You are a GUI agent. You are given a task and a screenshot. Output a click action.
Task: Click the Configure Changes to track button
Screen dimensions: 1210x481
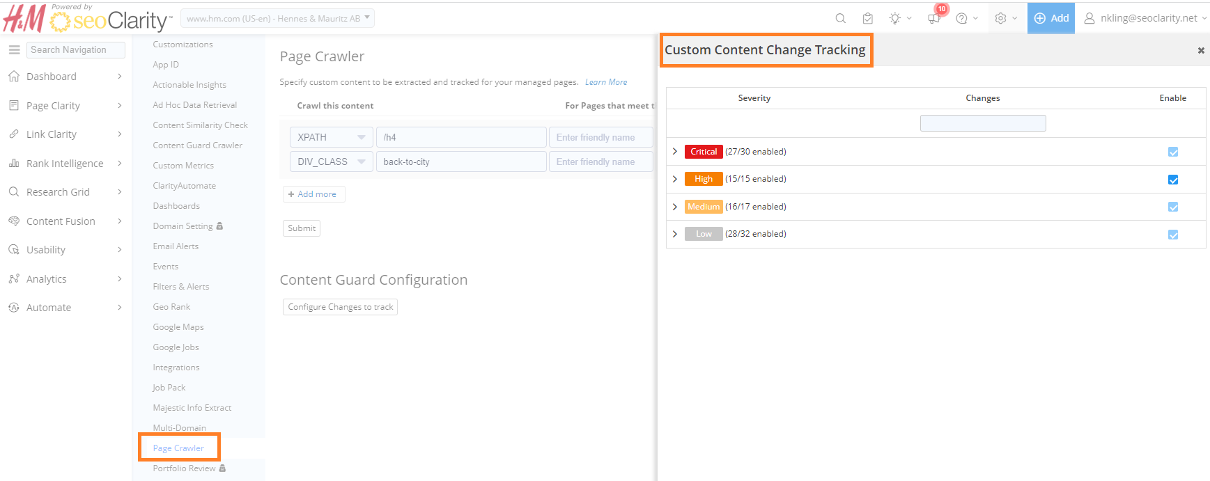[340, 307]
